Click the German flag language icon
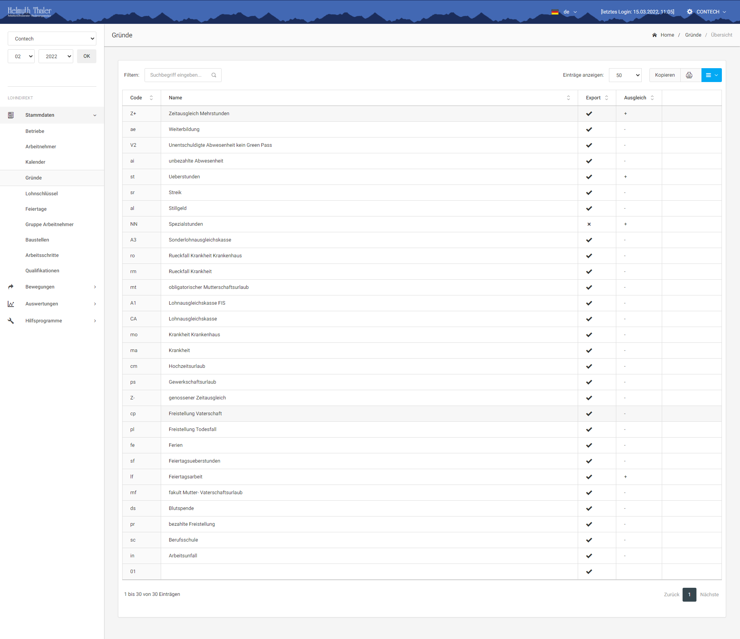This screenshot has width=740, height=639. tap(555, 12)
